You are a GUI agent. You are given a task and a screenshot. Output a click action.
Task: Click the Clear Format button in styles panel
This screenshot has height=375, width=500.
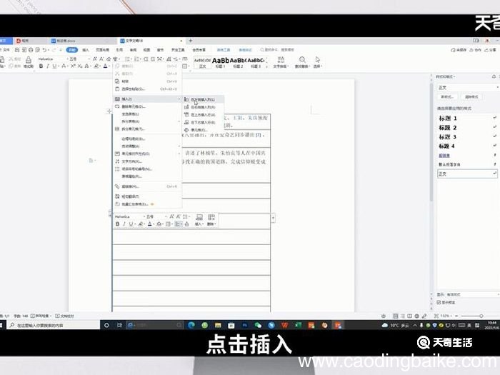[471, 97]
